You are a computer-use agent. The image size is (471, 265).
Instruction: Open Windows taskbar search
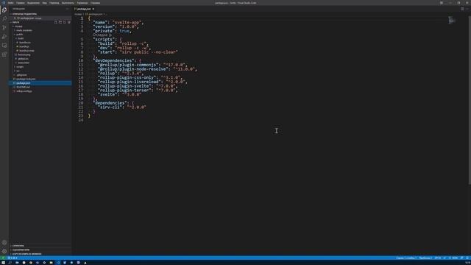(10, 263)
